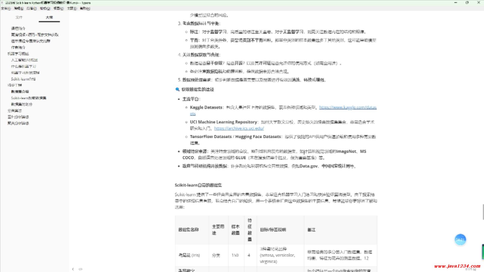Viewport: 484px width, 272px height.
Task: Restore the window using the maximize icon
Action: pos(467,3)
